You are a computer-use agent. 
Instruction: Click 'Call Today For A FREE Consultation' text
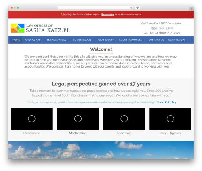click(162, 23)
